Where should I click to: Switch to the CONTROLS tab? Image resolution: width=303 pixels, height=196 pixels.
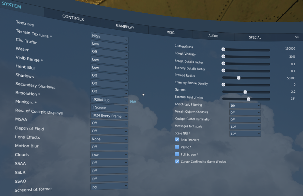pyautogui.click(x=73, y=18)
